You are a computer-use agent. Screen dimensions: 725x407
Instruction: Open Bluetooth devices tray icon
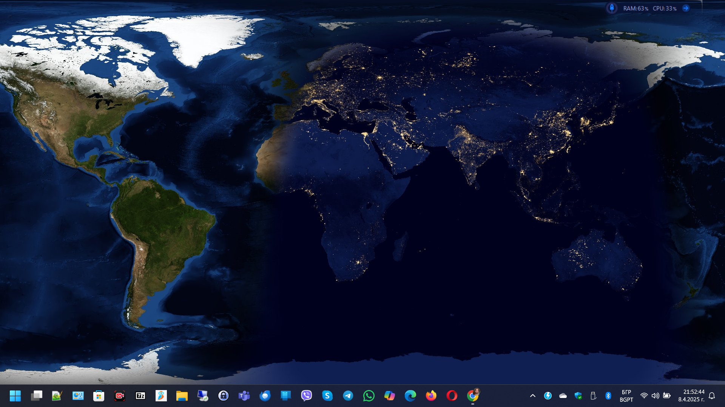point(608,396)
